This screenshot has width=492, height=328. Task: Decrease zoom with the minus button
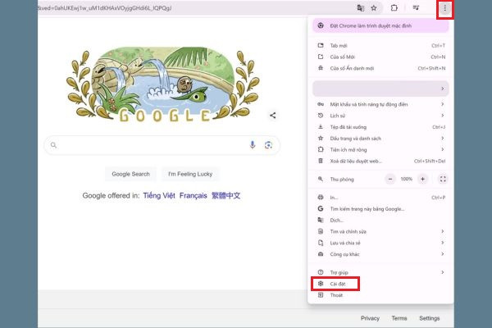(390, 180)
